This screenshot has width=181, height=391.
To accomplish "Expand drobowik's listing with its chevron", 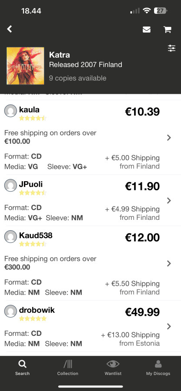I will point(169,326).
